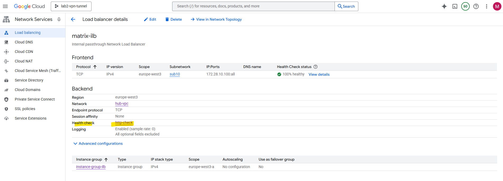Viewport: 503px width, 181px height.
Task: Activate Cloud Shell terminal icon
Action: click(x=455, y=6)
